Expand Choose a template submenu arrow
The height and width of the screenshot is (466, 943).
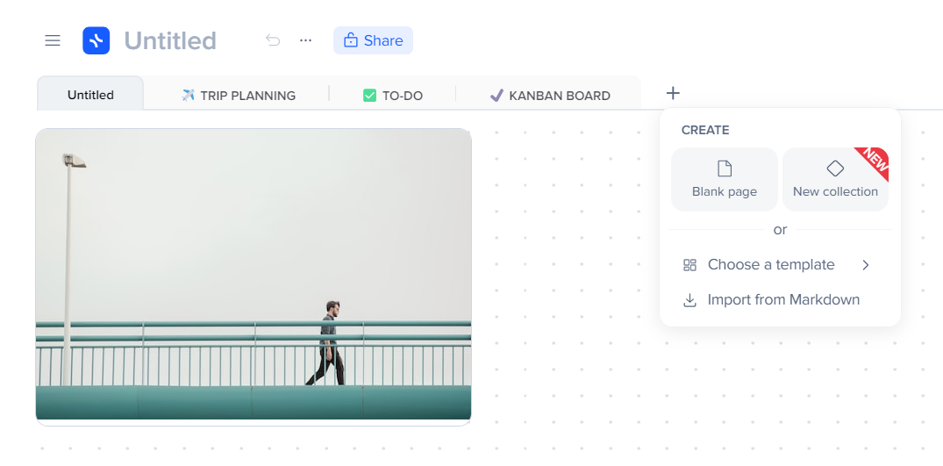(866, 265)
